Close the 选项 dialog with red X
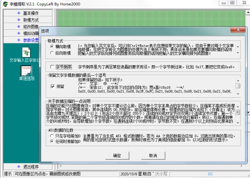The image size is (250, 178). [x=238, y=30]
